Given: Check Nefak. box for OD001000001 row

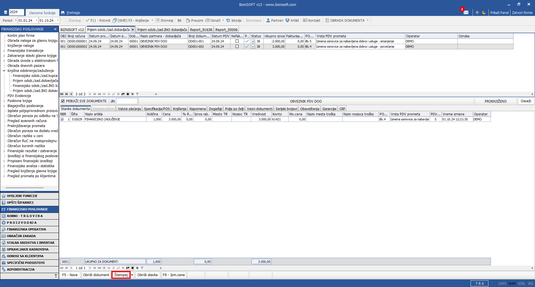Looking at the screenshot, I should coord(237,41).
